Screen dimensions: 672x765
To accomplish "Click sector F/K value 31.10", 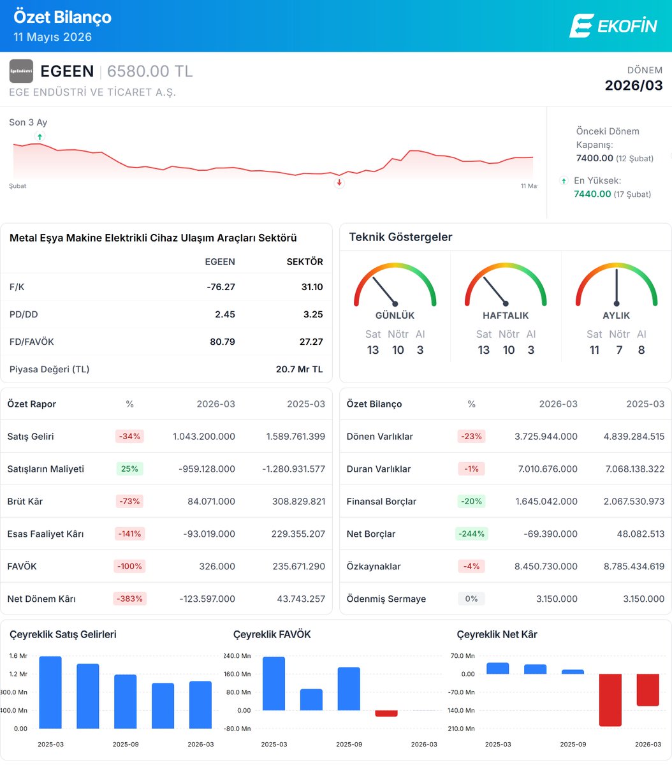I will [x=312, y=287].
